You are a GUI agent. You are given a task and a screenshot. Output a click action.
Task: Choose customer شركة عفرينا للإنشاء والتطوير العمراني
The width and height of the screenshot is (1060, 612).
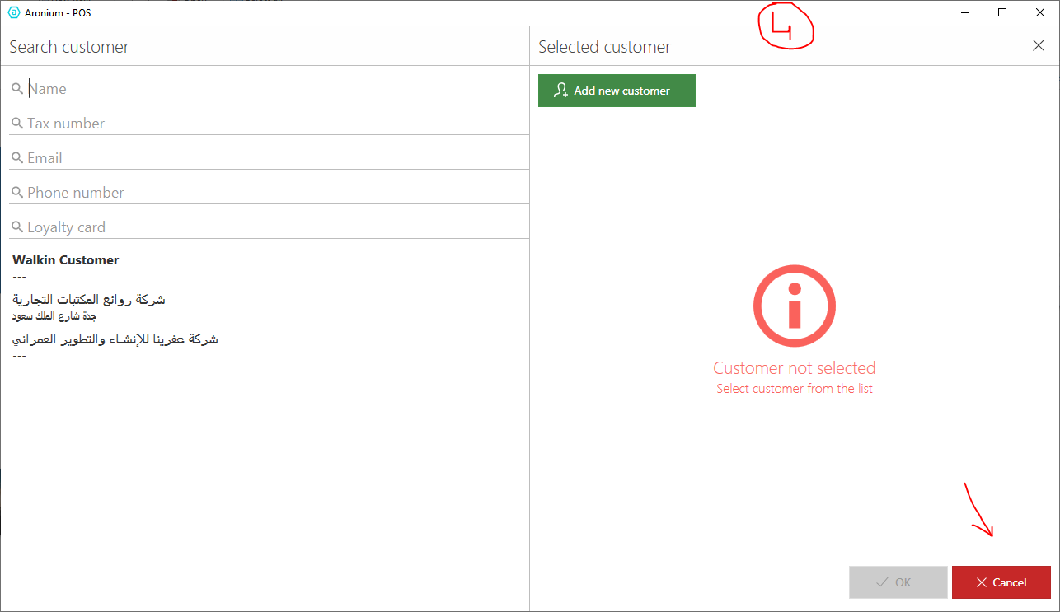(115, 339)
